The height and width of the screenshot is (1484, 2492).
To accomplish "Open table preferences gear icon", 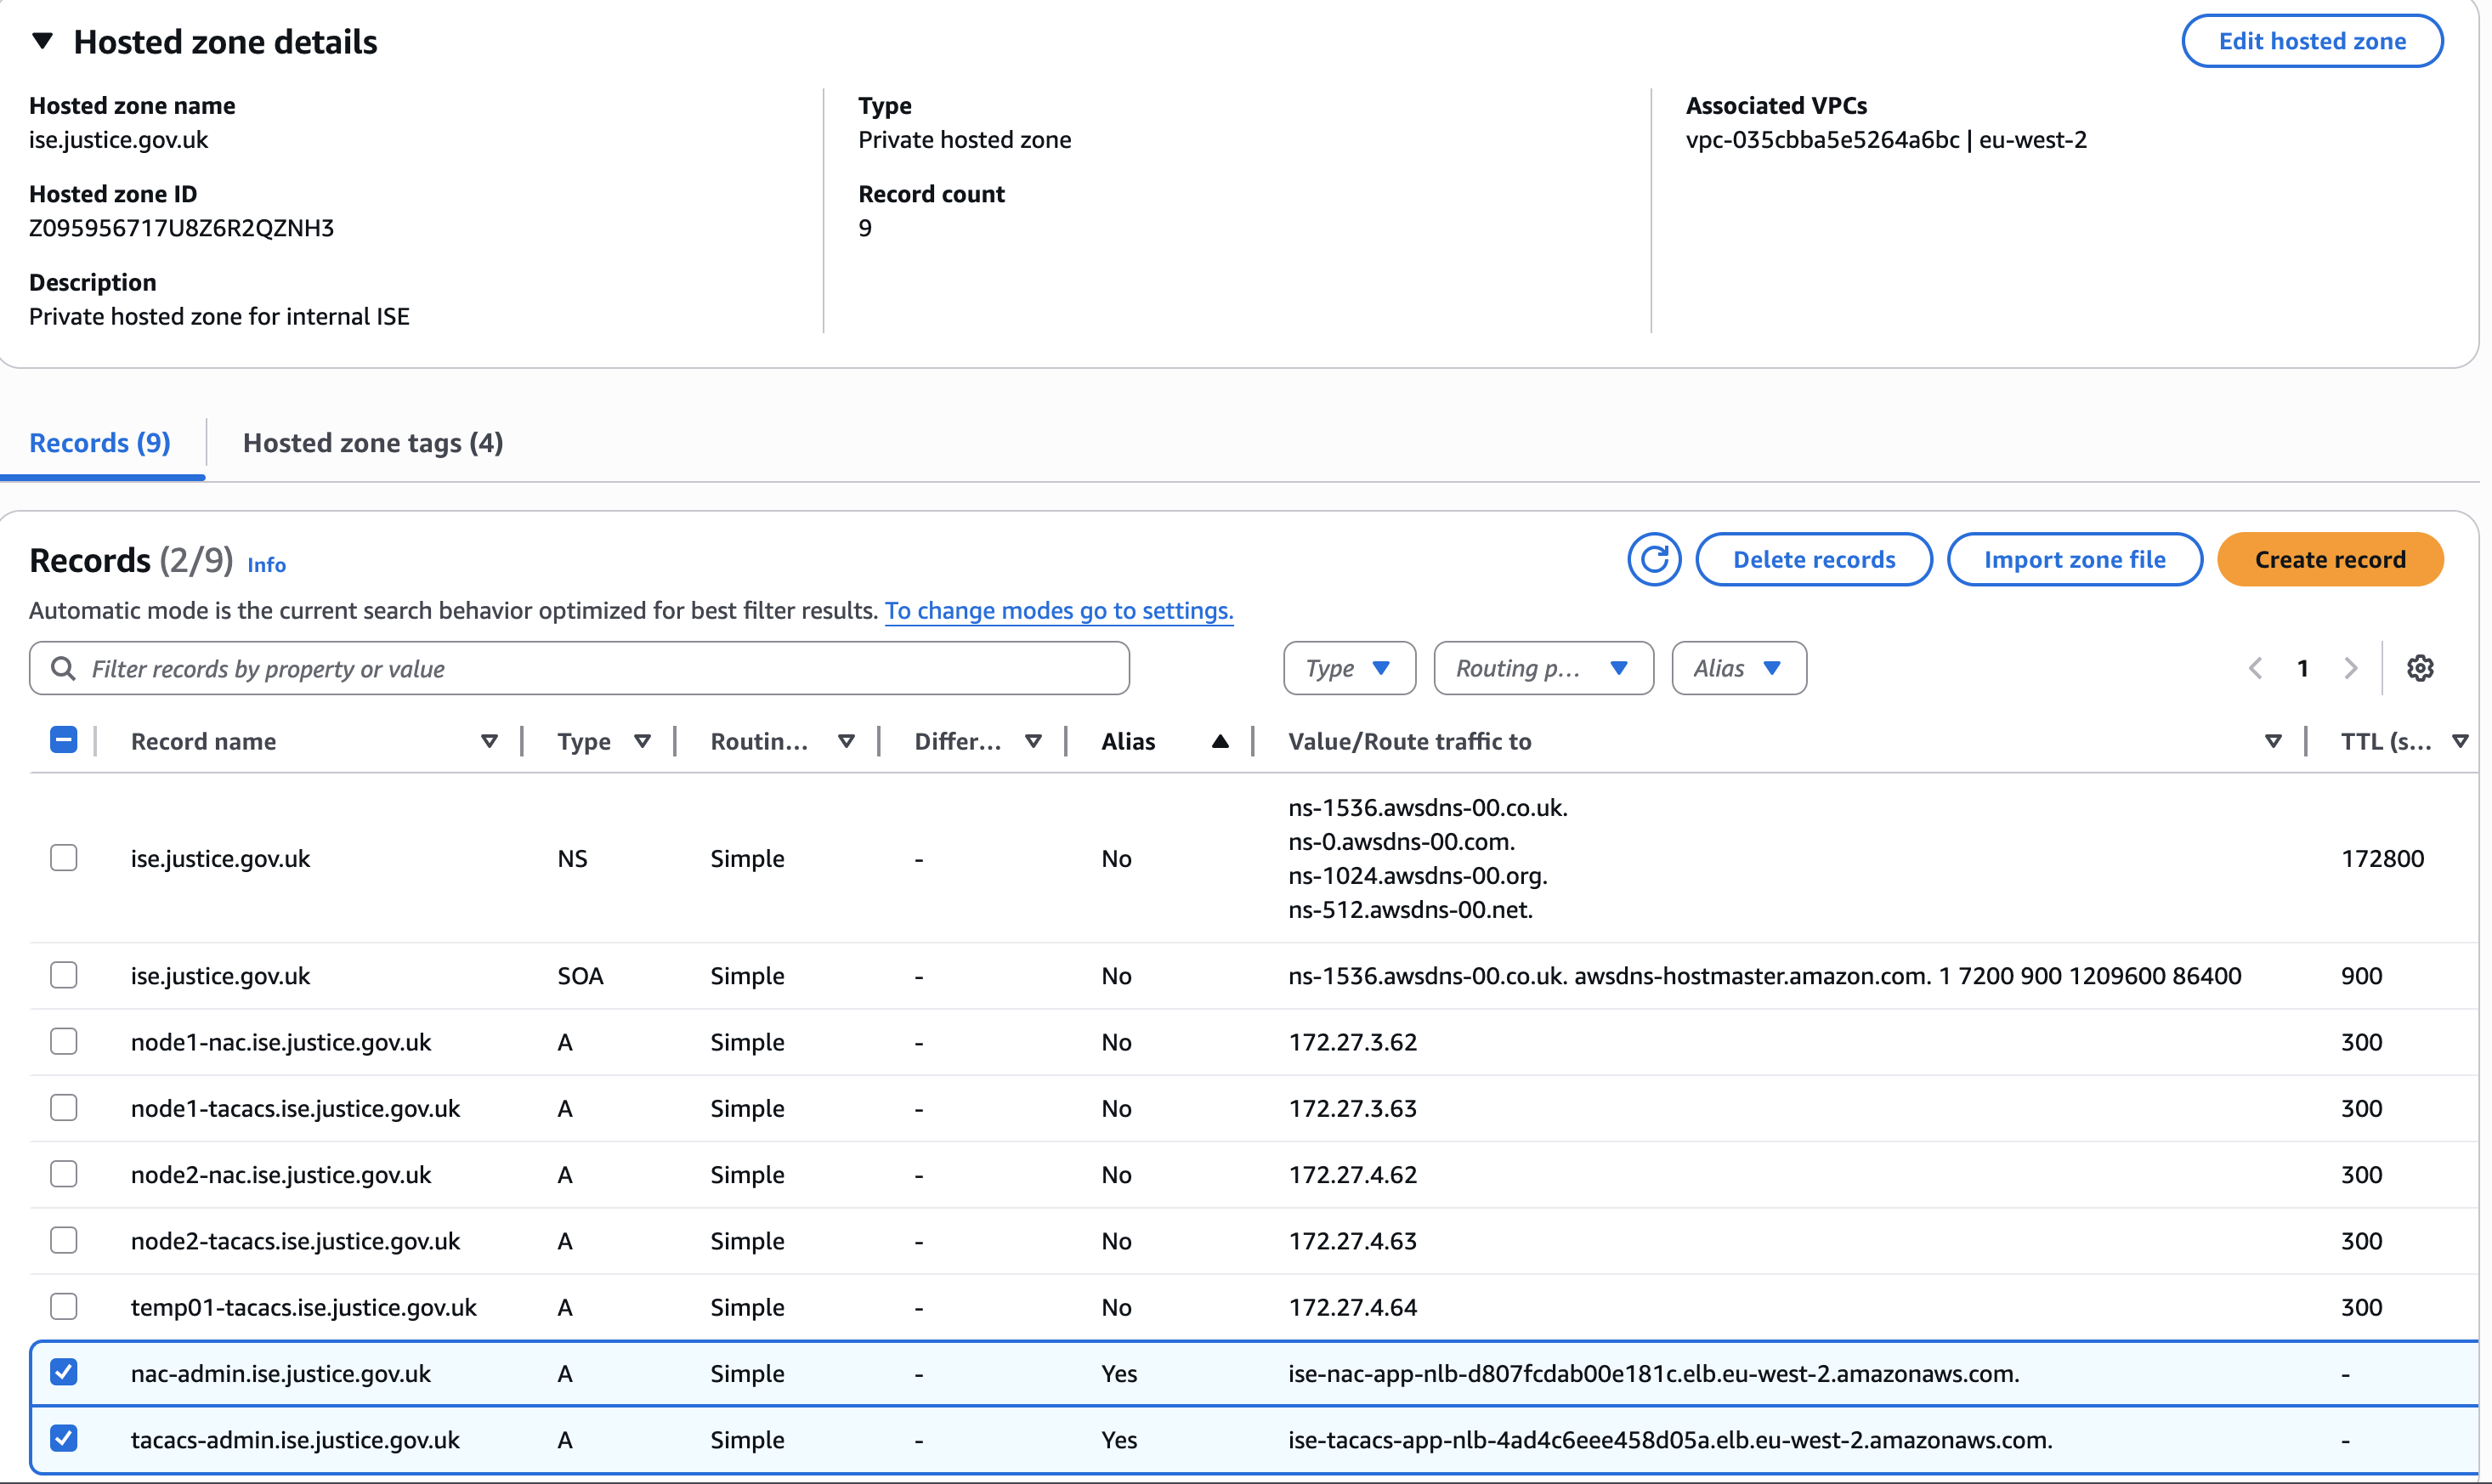I will point(2419,668).
